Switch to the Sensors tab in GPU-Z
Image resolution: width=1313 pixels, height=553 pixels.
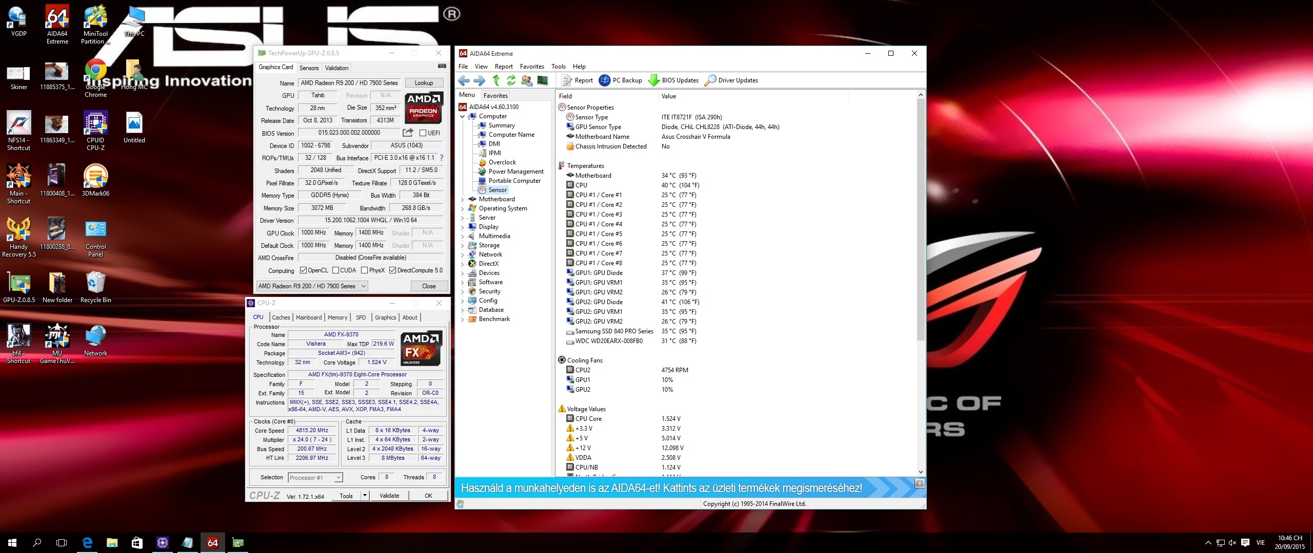(x=309, y=68)
